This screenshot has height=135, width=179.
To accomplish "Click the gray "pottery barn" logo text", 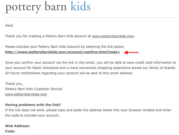I will click(x=36, y=7).
